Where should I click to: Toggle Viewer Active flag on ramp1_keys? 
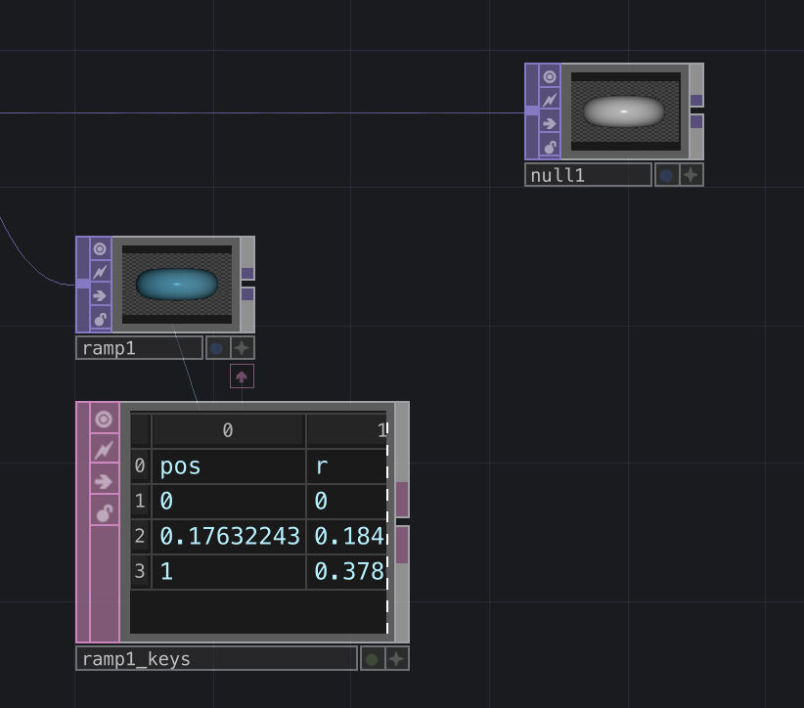[x=104, y=420]
